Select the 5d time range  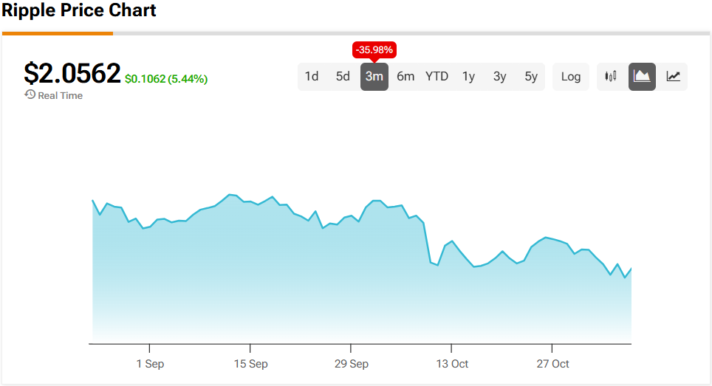coord(343,77)
